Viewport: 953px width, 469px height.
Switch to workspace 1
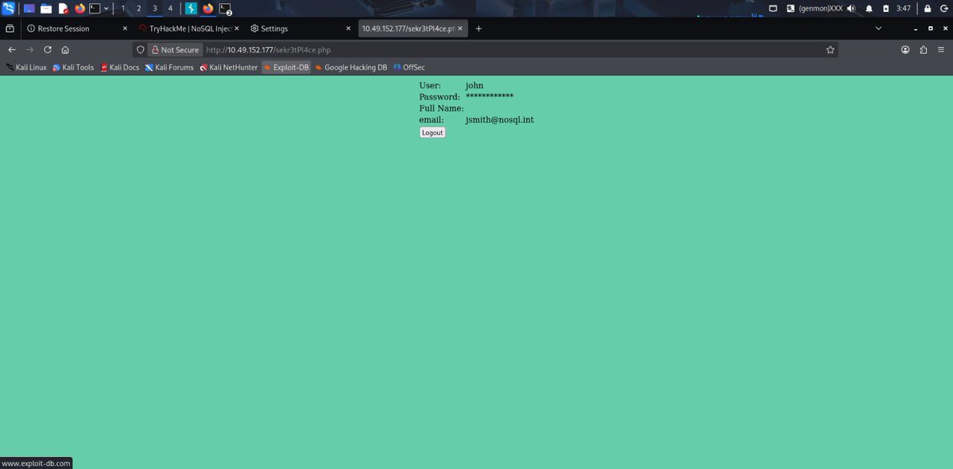point(123,9)
